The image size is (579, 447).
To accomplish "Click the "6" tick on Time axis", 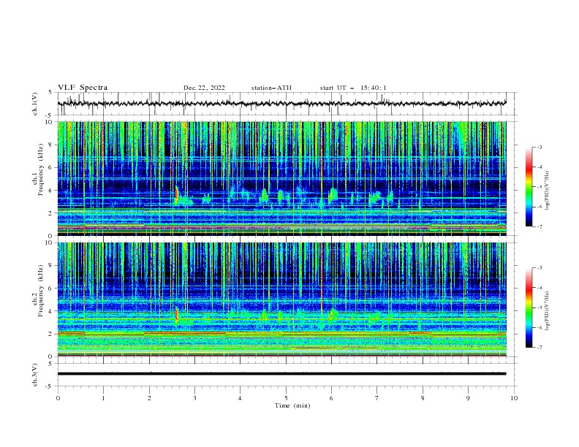I will [x=331, y=398].
